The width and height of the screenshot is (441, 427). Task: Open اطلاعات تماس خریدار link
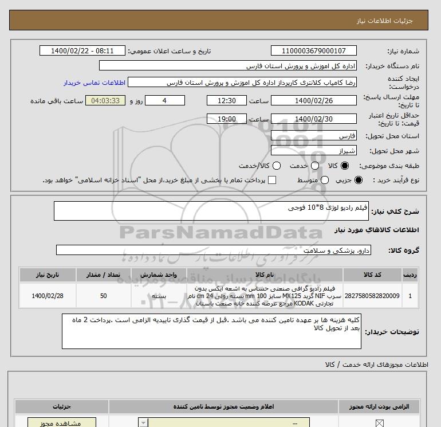point(94,83)
